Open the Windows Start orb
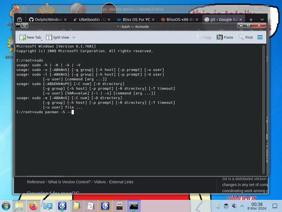This screenshot has width=282, height=212. [6, 206]
